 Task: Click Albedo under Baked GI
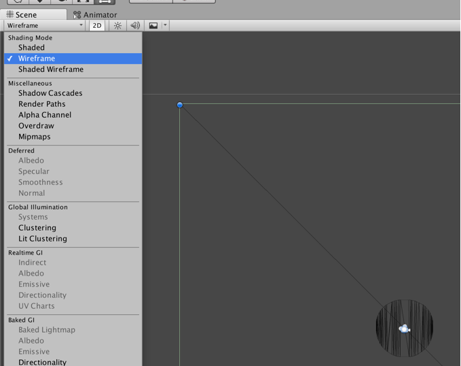click(x=73, y=341)
